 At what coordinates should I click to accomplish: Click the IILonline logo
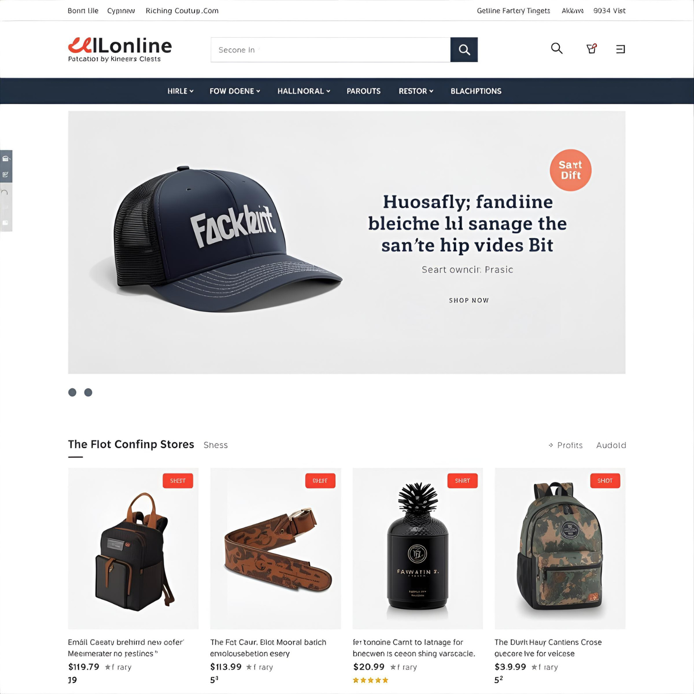(x=120, y=49)
